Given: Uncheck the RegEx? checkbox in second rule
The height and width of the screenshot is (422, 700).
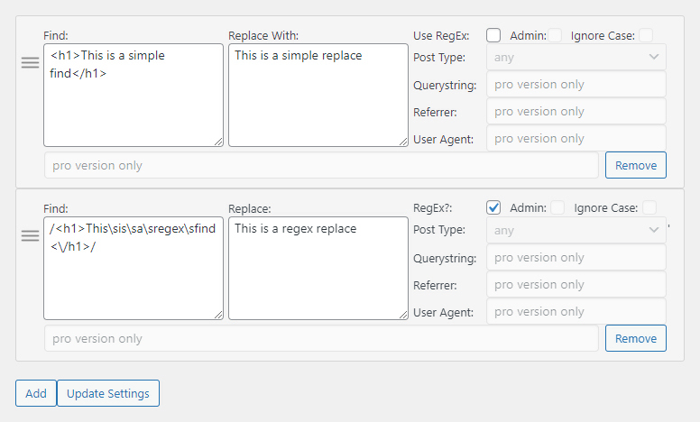Looking at the screenshot, I should 493,207.
